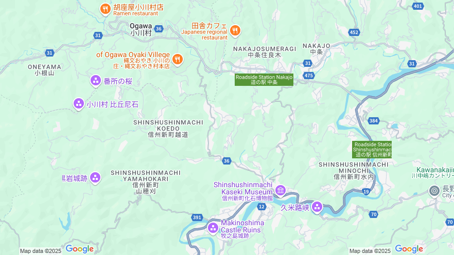Click the route 452 road shield
Viewport: 454px width, 255px height.
pyautogui.click(x=354, y=32)
